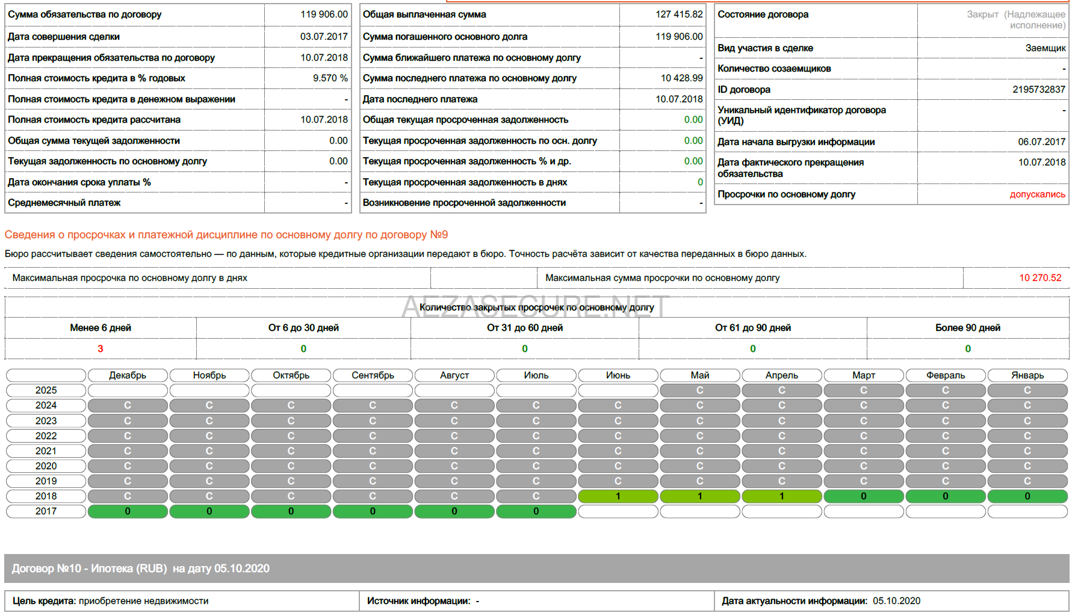This screenshot has height=613, width=1072.
Task: Select the 2020 year row label
Action: [x=46, y=466]
